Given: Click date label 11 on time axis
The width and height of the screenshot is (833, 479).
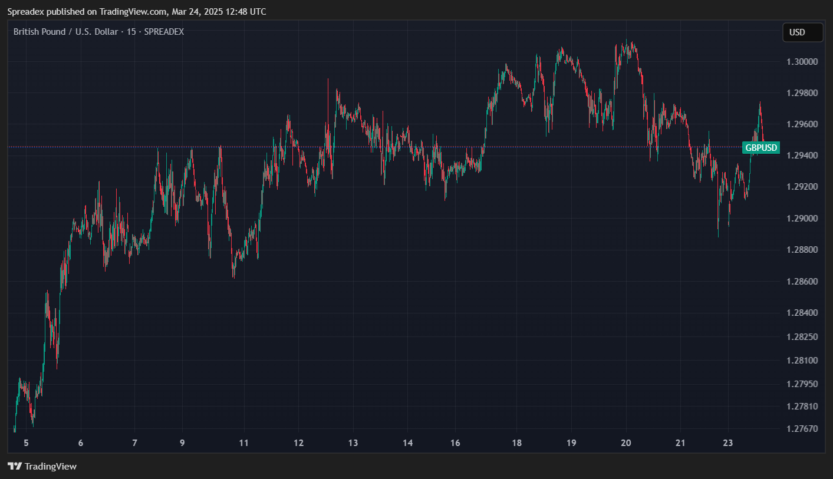Looking at the screenshot, I should click(x=244, y=443).
